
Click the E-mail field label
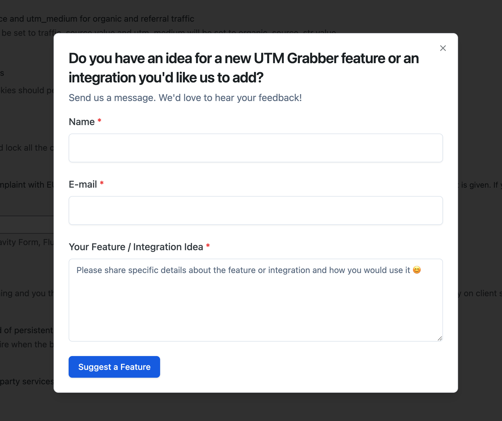(83, 184)
